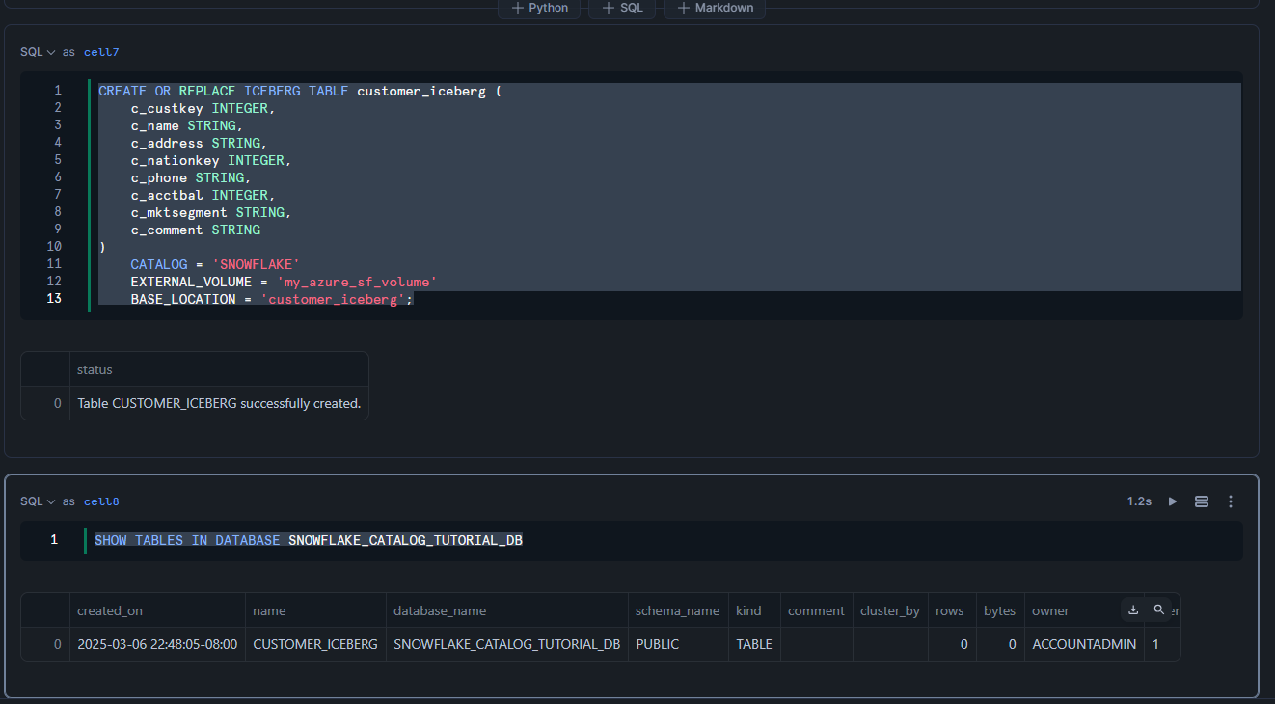
Task: Place cursor on c_mktsegment STRING line
Action: (x=211, y=212)
